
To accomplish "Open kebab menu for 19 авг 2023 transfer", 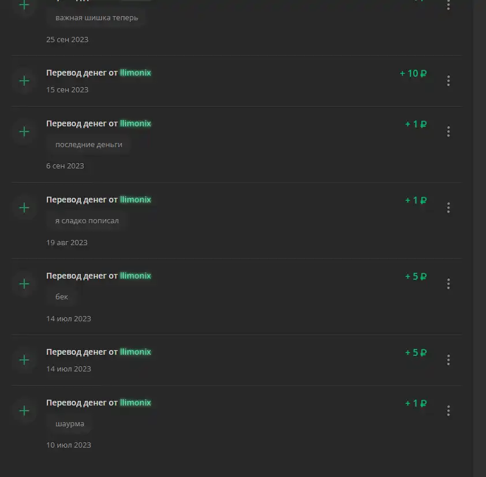I will coord(448,208).
